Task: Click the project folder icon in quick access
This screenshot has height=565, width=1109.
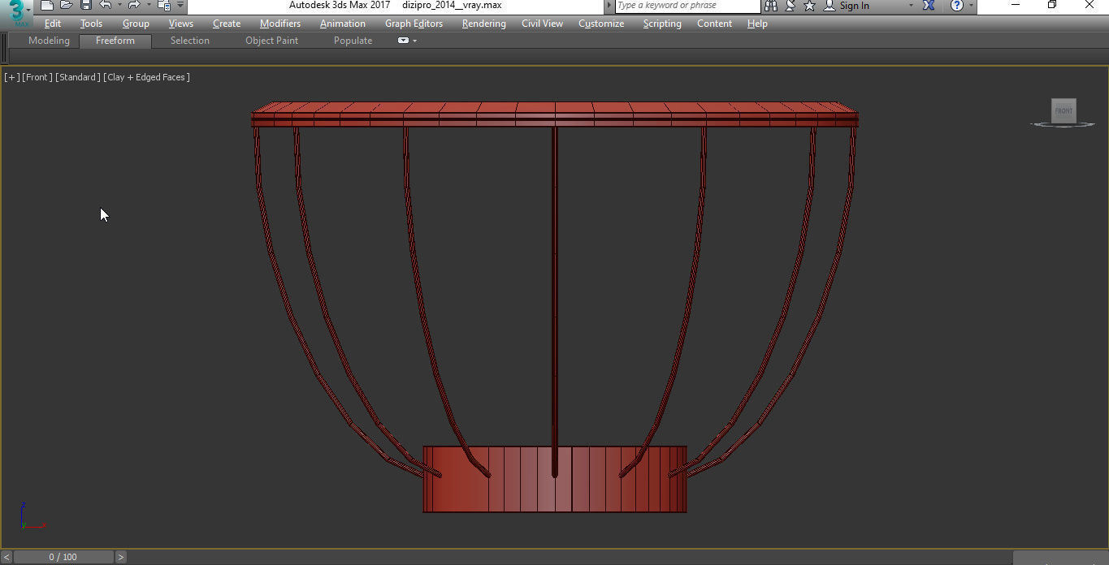Action: pyautogui.click(x=163, y=6)
